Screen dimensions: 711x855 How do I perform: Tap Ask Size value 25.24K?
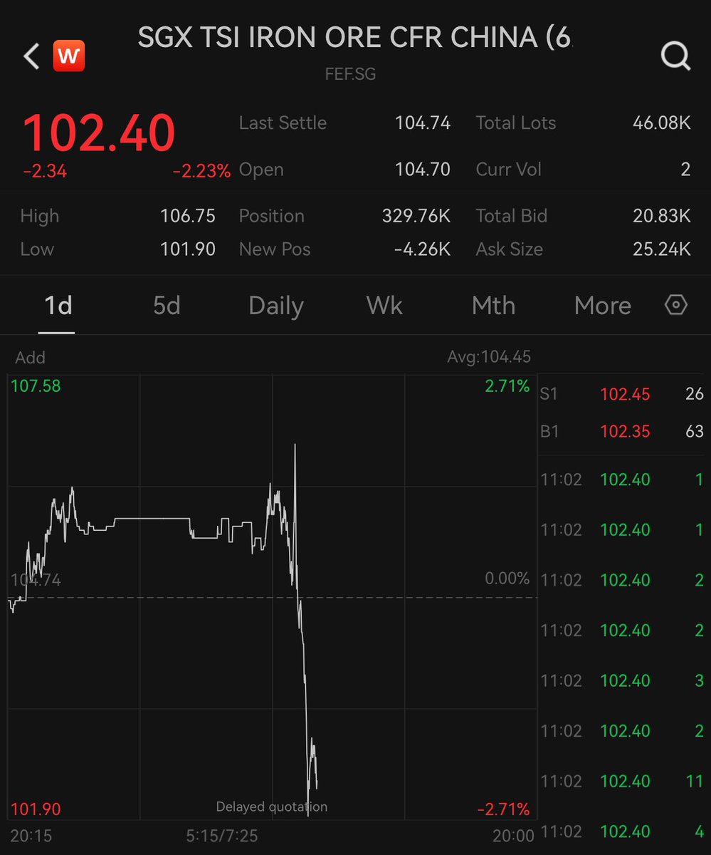click(x=662, y=249)
